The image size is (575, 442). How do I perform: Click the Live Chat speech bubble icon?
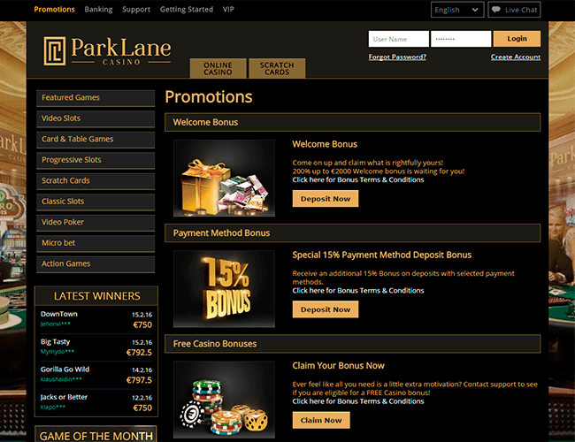[x=495, y=10]
